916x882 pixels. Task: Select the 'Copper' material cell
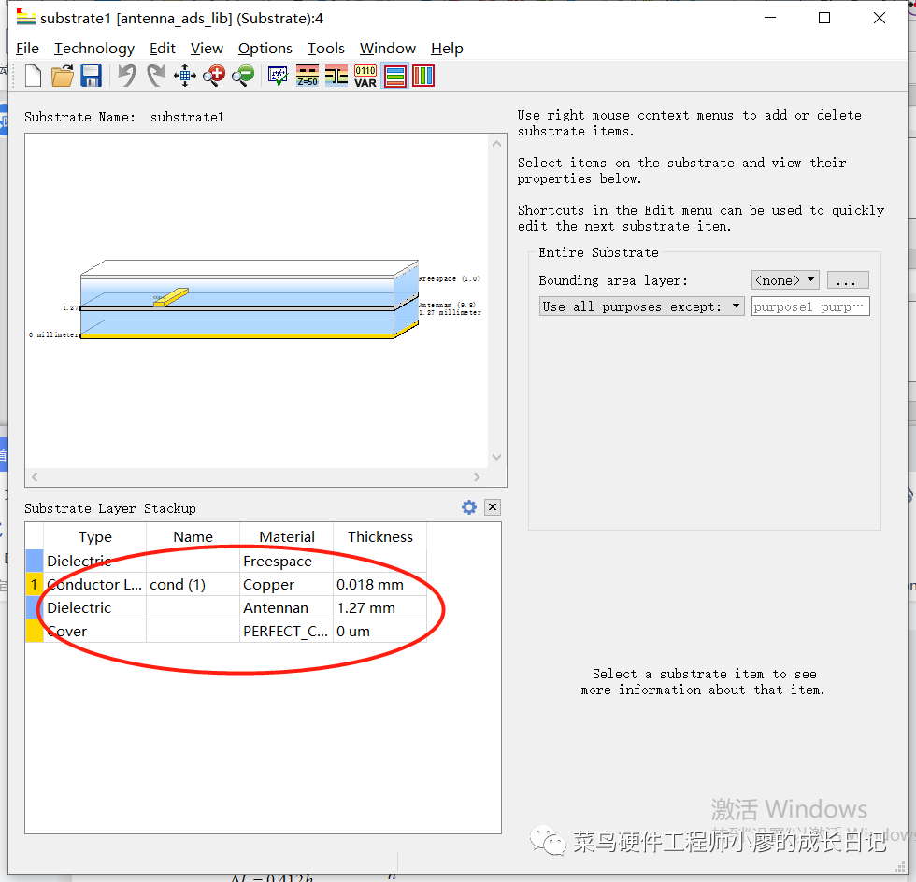286,585
